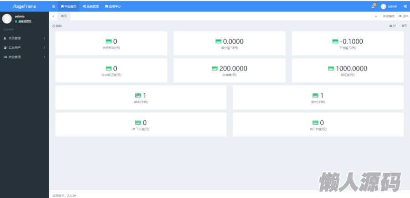
Task: Click the 手续费(元) label
Action: [230, 75]
